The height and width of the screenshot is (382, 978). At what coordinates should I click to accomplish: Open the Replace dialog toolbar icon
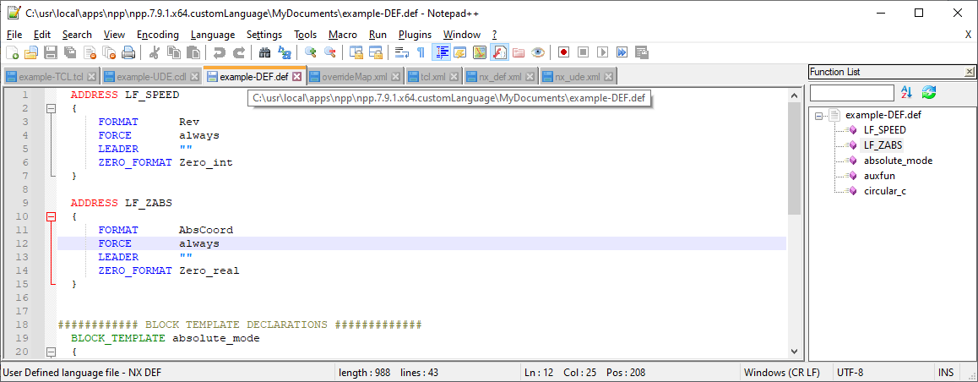tap(284, 52)
